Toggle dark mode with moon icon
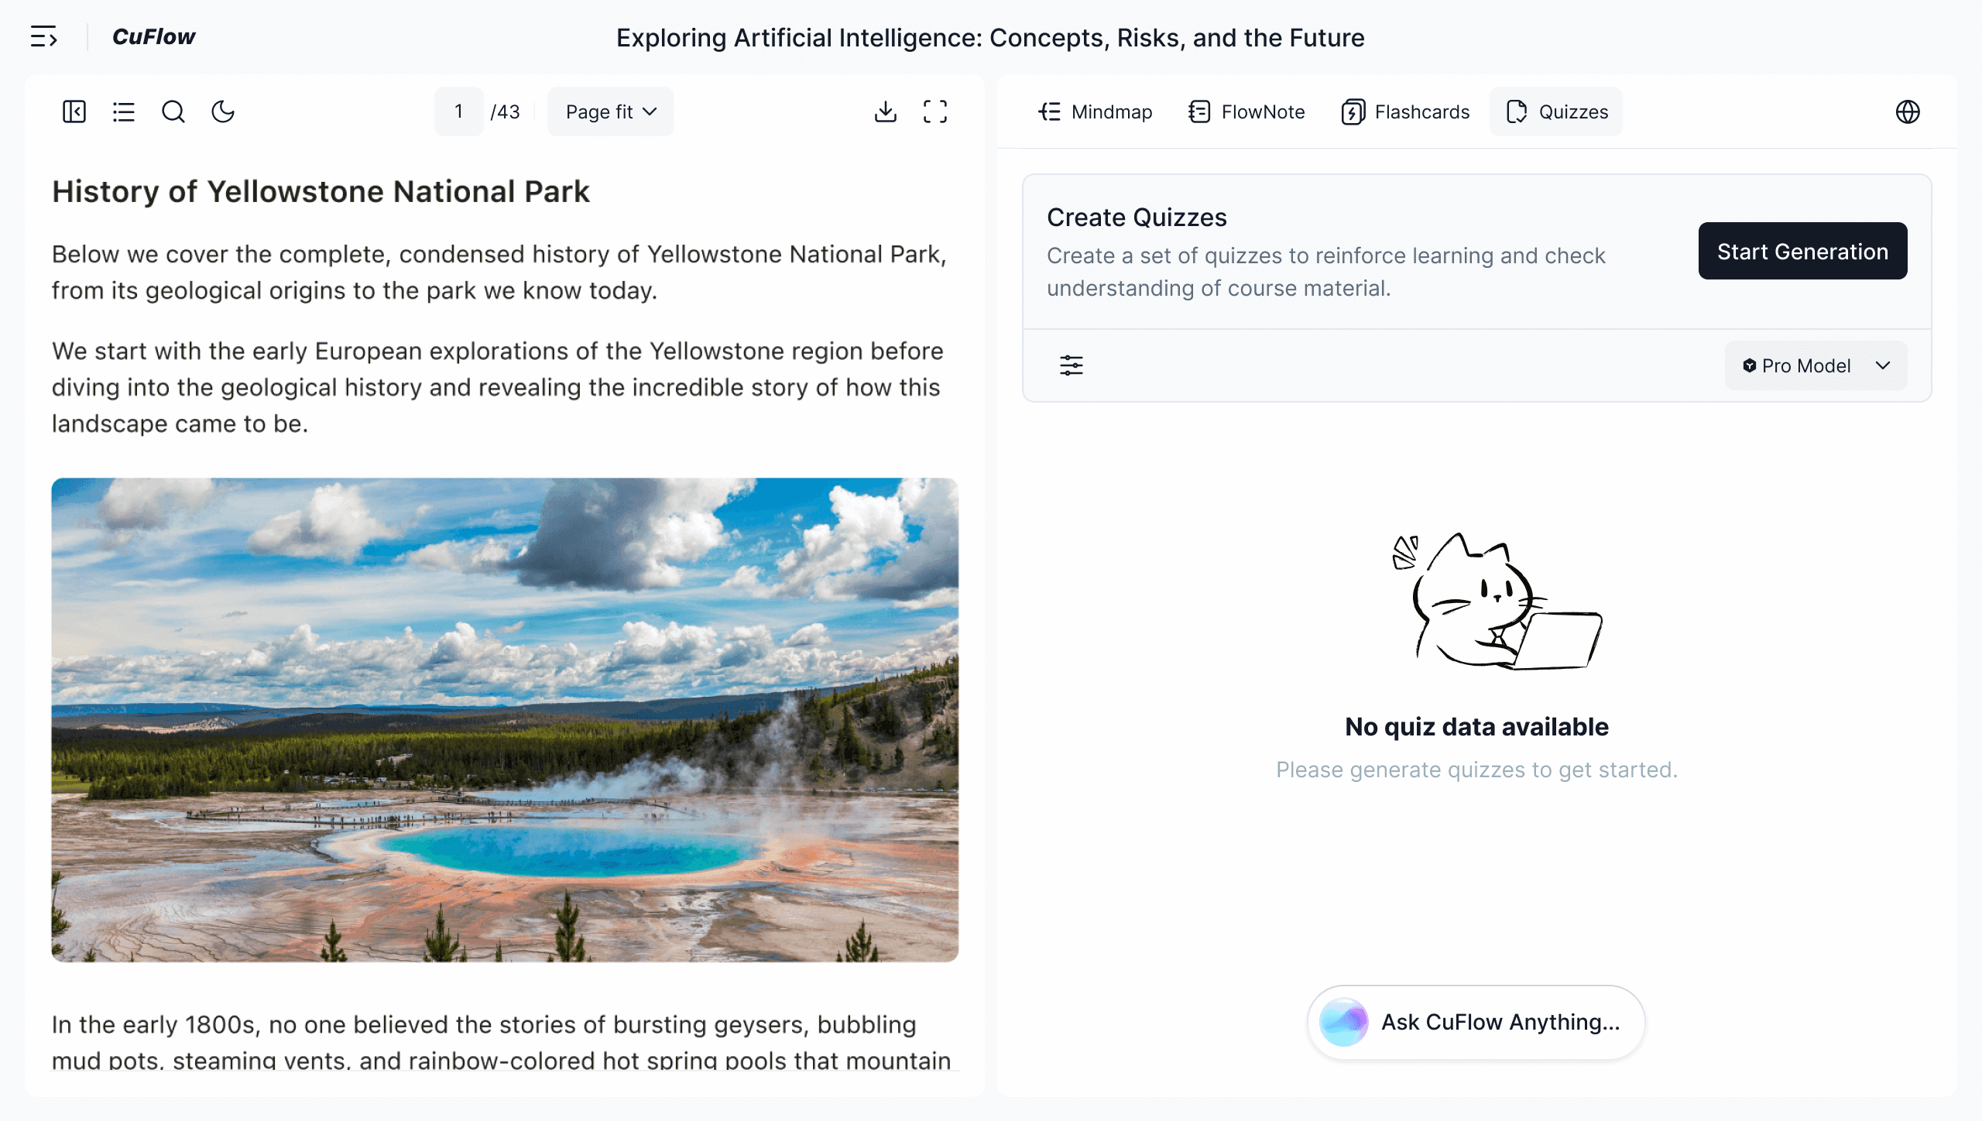Viewport: 1982px width, 1121px height. pos(223,111)
